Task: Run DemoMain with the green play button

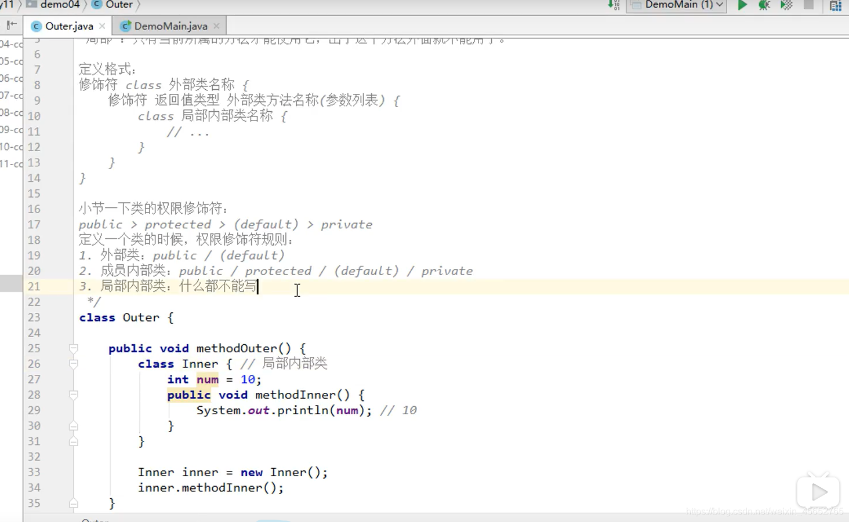Action: pos(742,5)
